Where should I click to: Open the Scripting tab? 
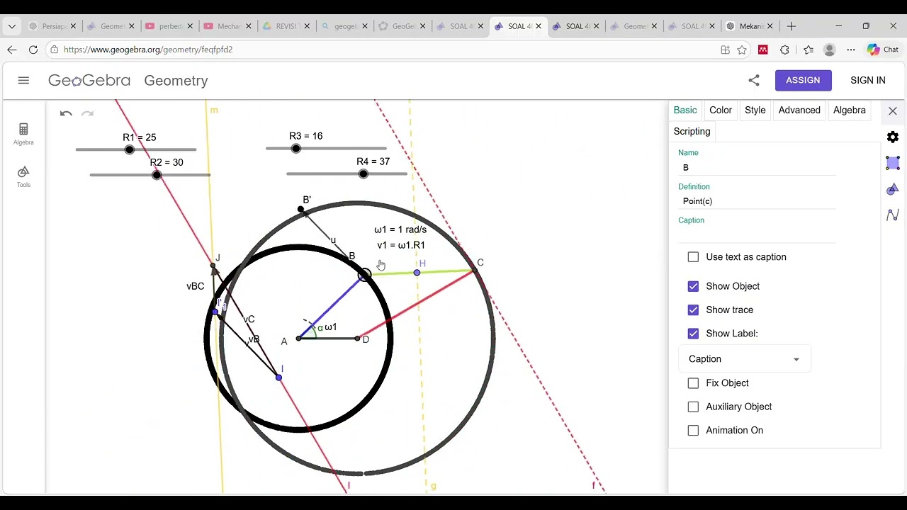692,132
